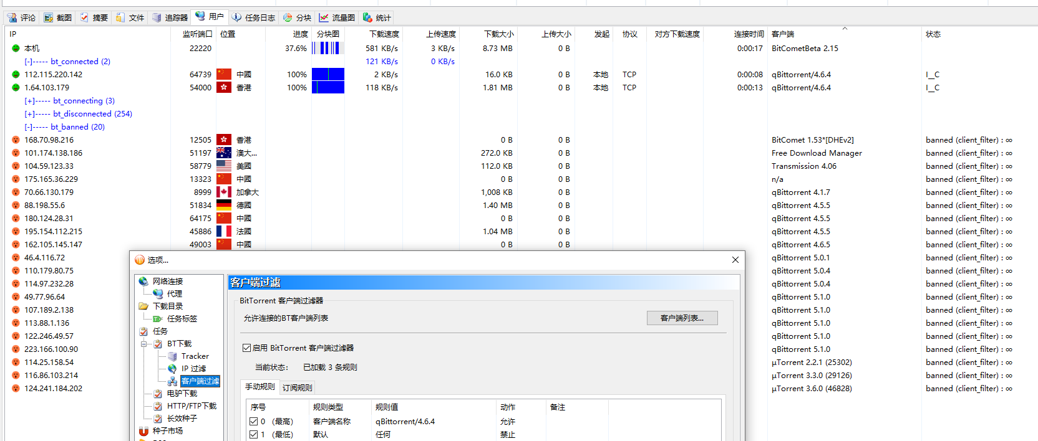Screen dimensions: 1038x441
Task: Uncheck rule 0 (最高) in the rule list
Action: 254,421
